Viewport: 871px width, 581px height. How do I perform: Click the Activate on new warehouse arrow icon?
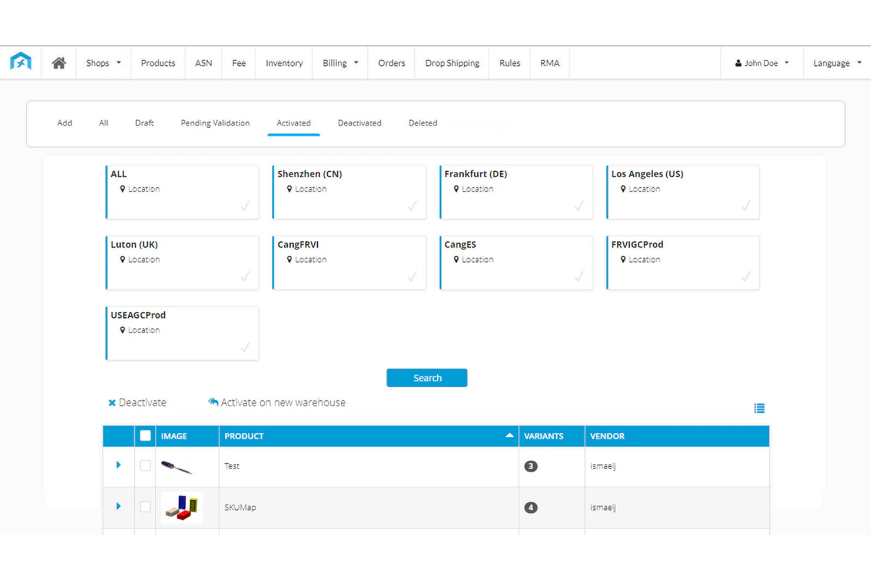(213, 401)
